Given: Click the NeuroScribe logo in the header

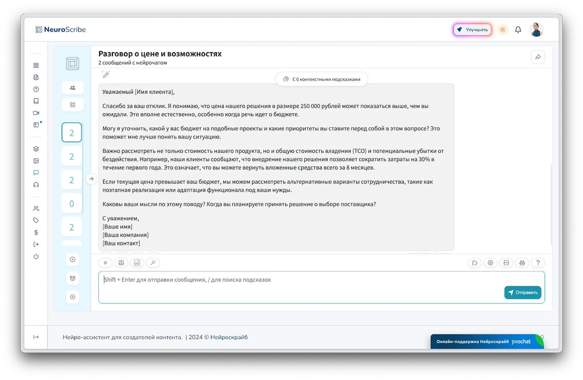Looking at the screenshot, I should click(x=61, y=30).
